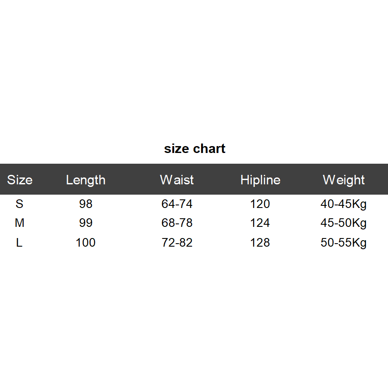The width and height of the screenshot is (388, 388).
Task: Click the waist range 64-74
Action: [177, 204]
